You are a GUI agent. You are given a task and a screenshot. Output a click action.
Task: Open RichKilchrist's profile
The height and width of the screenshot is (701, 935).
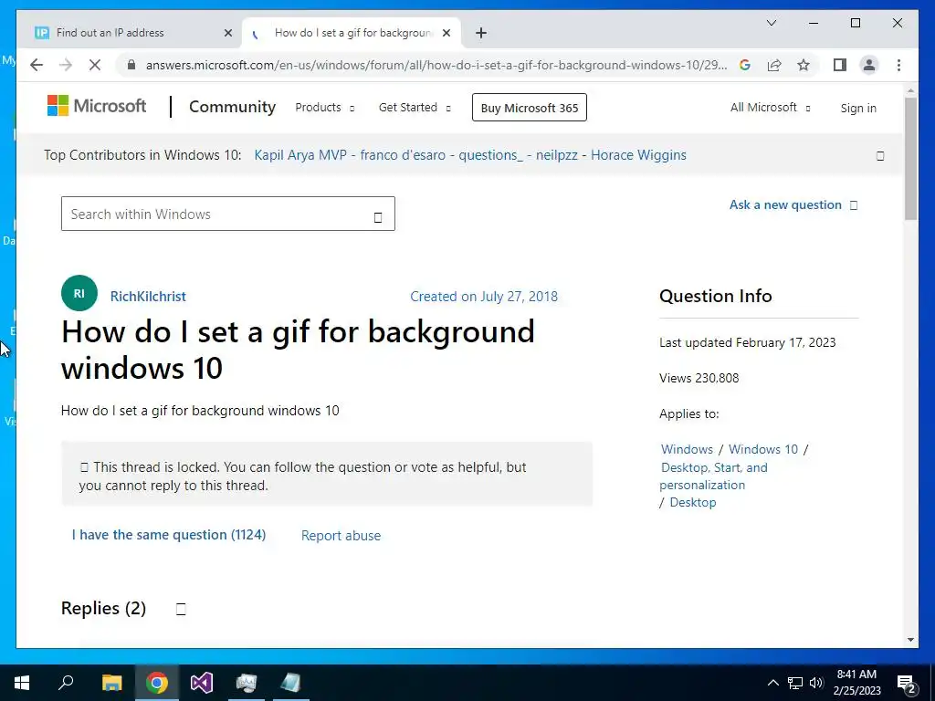148,297
